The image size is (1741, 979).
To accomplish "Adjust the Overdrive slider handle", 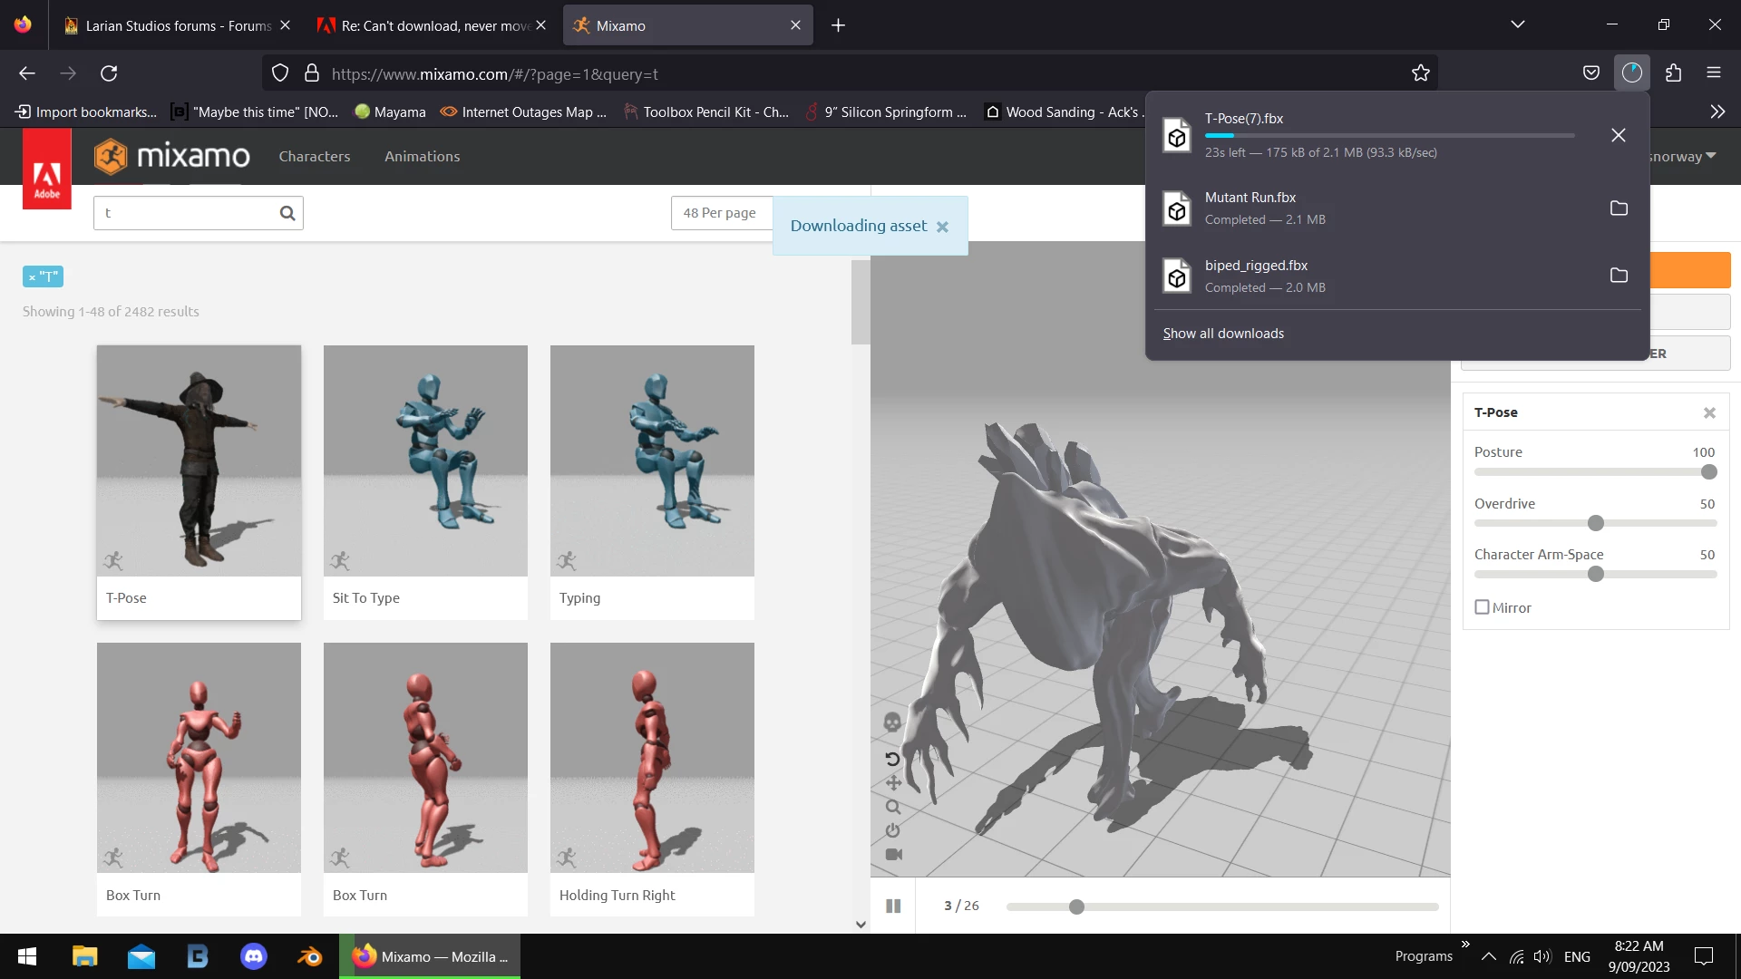I will pyautogui.click(x=1596, y=523).
